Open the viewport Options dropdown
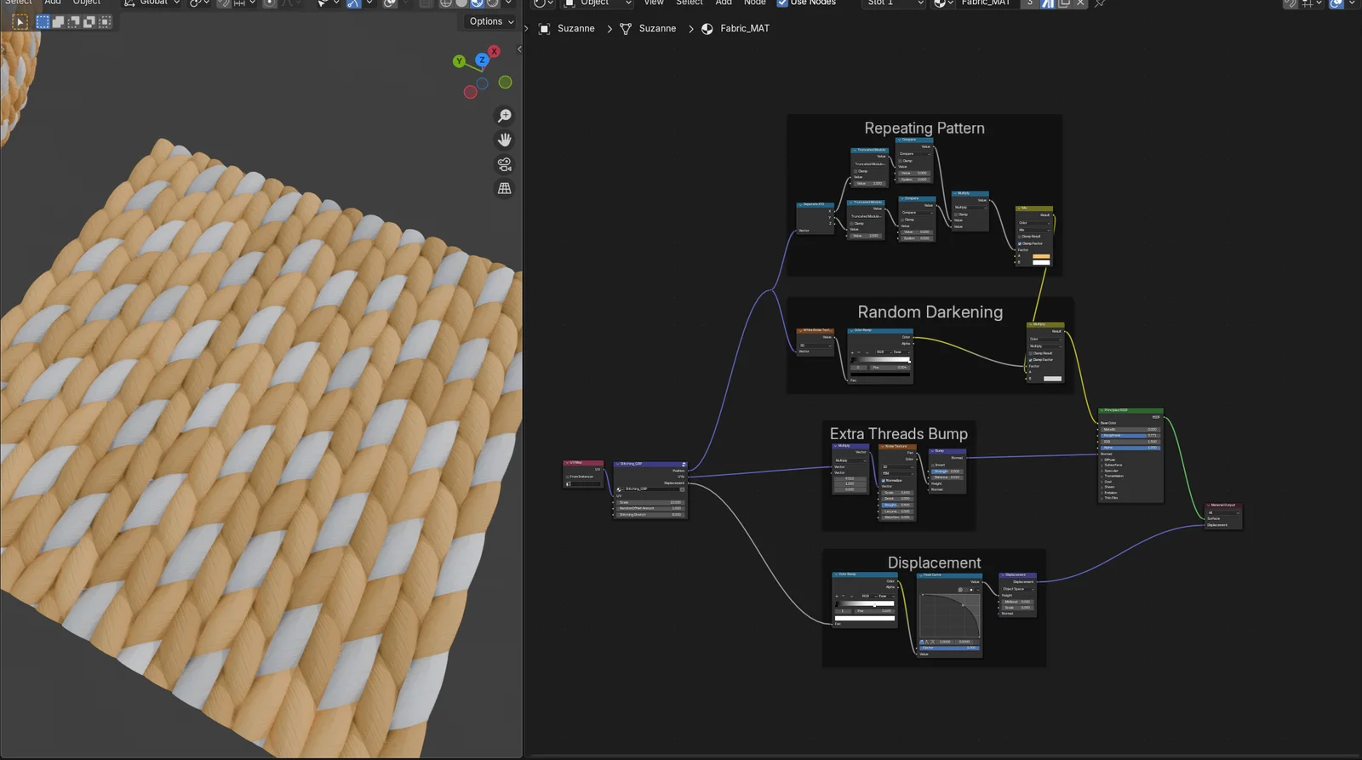1362x760 pixels. (x=491, y=21)
